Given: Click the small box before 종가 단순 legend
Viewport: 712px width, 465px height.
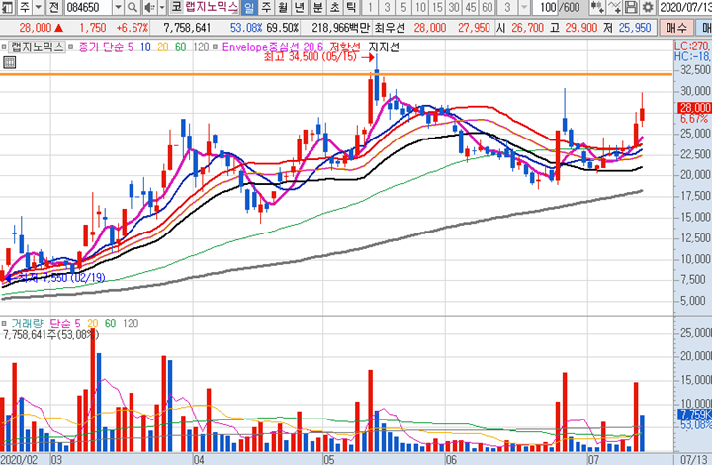Looking at the screenshot, I should click(x=71, y=46).
